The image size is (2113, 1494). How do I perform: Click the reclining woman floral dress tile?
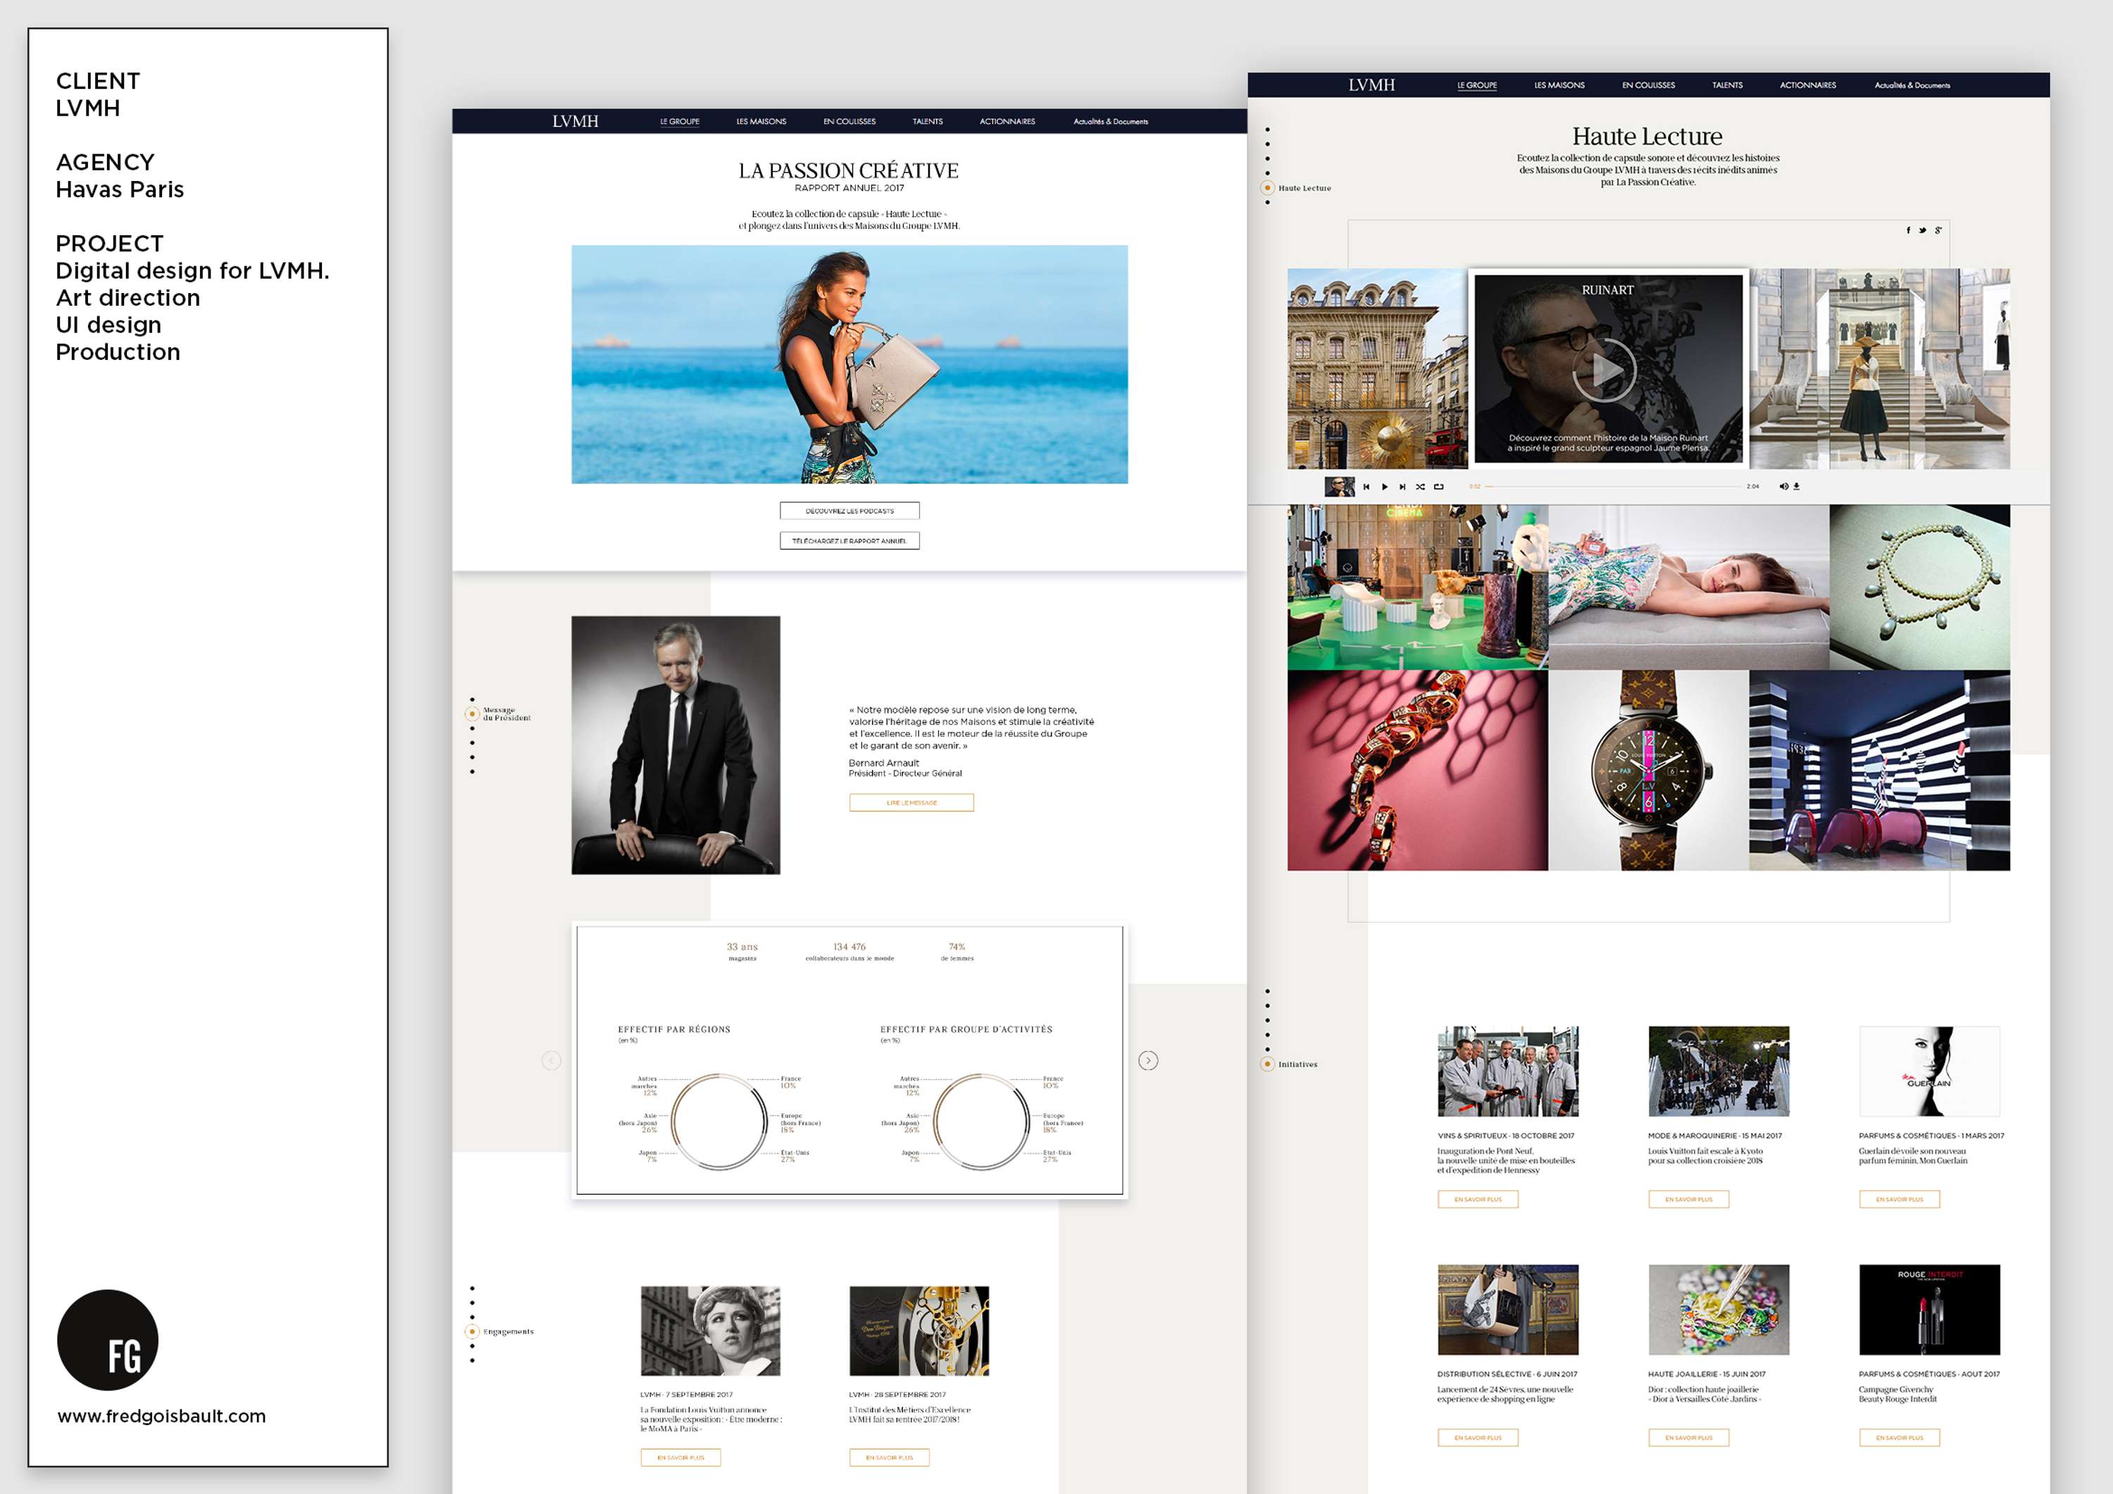pyautogui.click(x=1689, y=586)
